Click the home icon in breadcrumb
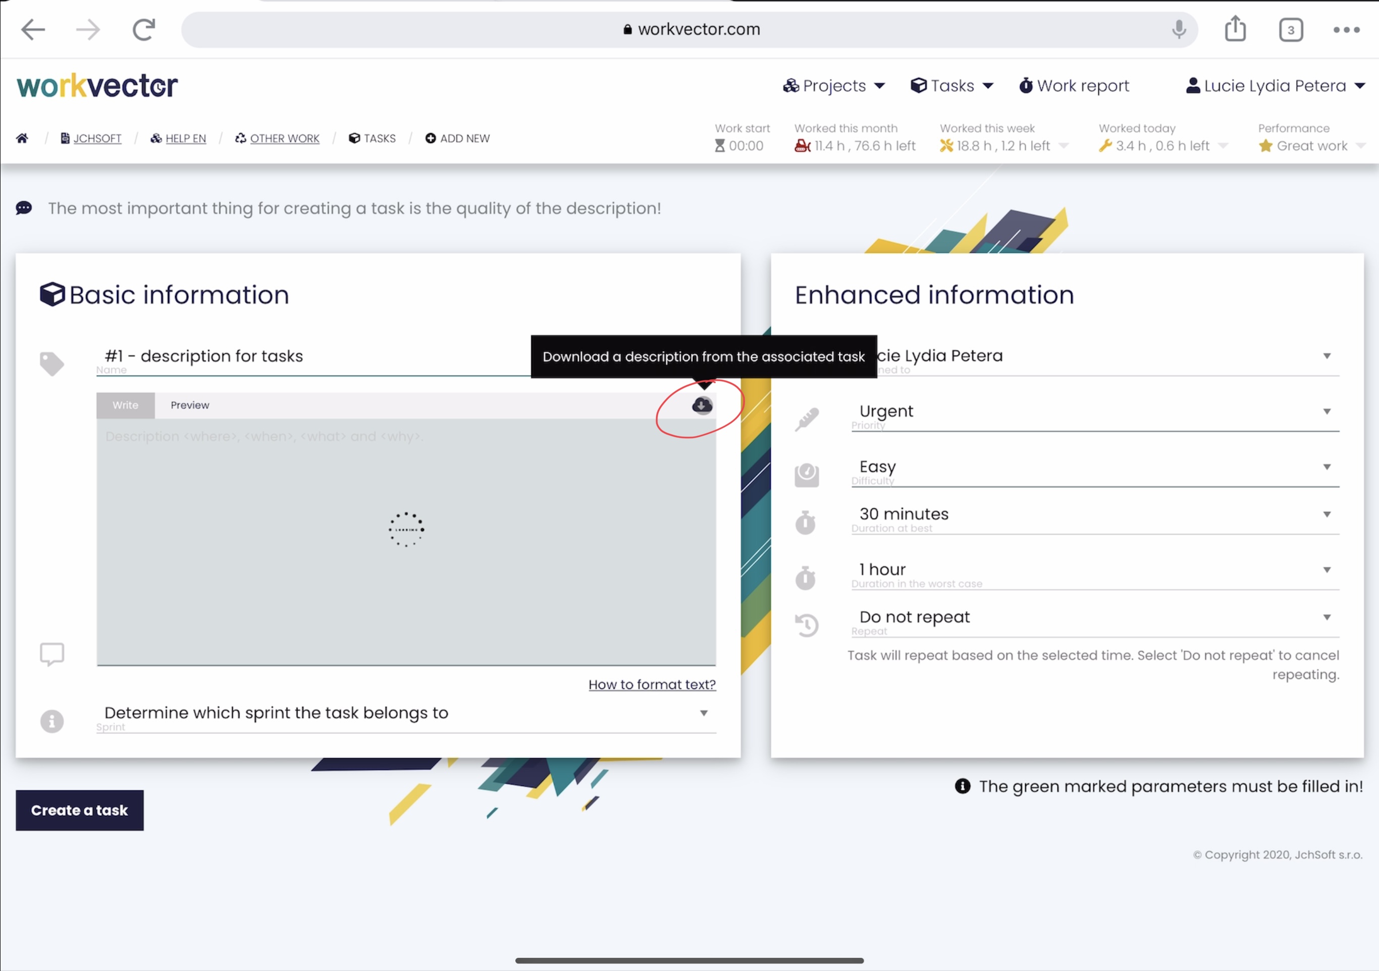 point(22,139)
